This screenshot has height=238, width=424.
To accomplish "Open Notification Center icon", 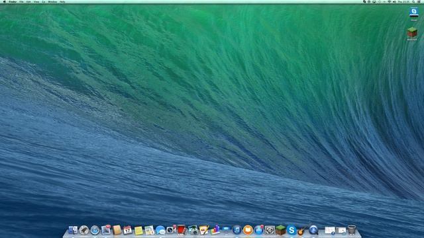I will 419,1.
